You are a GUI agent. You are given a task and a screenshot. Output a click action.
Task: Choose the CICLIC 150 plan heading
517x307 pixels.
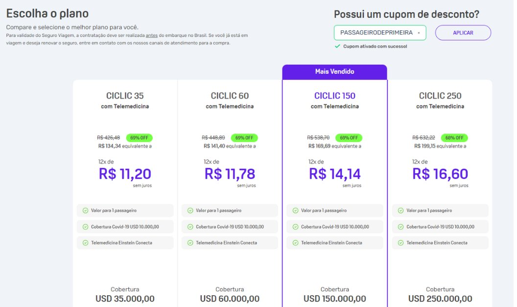335,95
